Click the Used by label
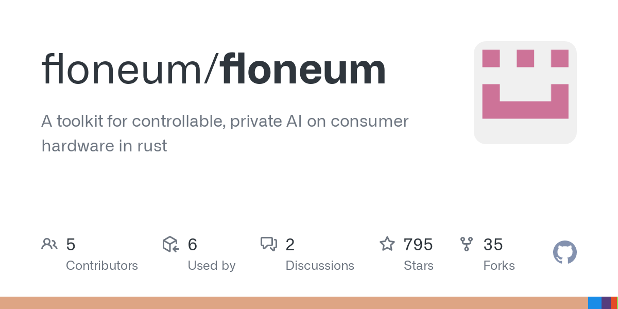Viewport: 618px width, 309px height. [x=212, y=266]
